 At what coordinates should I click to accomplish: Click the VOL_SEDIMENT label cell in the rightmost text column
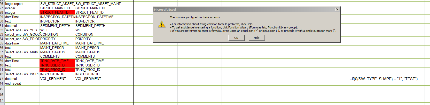[x=88, y=79]
